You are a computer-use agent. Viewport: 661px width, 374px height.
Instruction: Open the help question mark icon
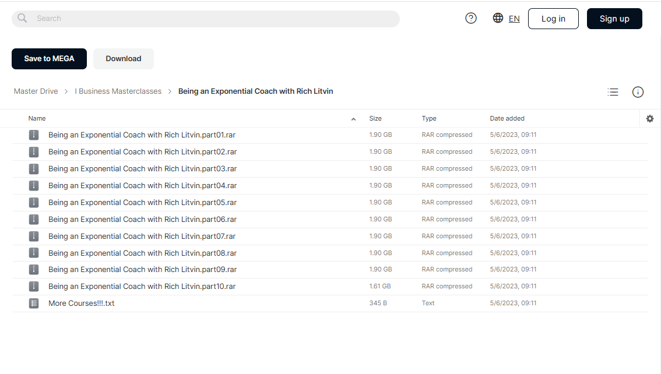(x=471, y=18)
